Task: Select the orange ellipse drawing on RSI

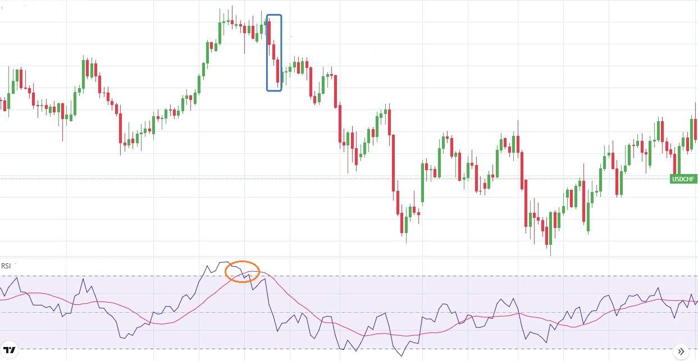Action: click(x=242, y=262)
